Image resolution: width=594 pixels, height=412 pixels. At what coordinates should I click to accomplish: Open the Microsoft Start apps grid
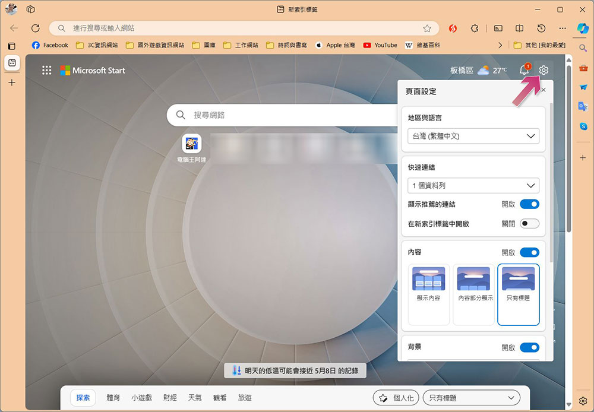pyautogui.click(x=46, y=70)
